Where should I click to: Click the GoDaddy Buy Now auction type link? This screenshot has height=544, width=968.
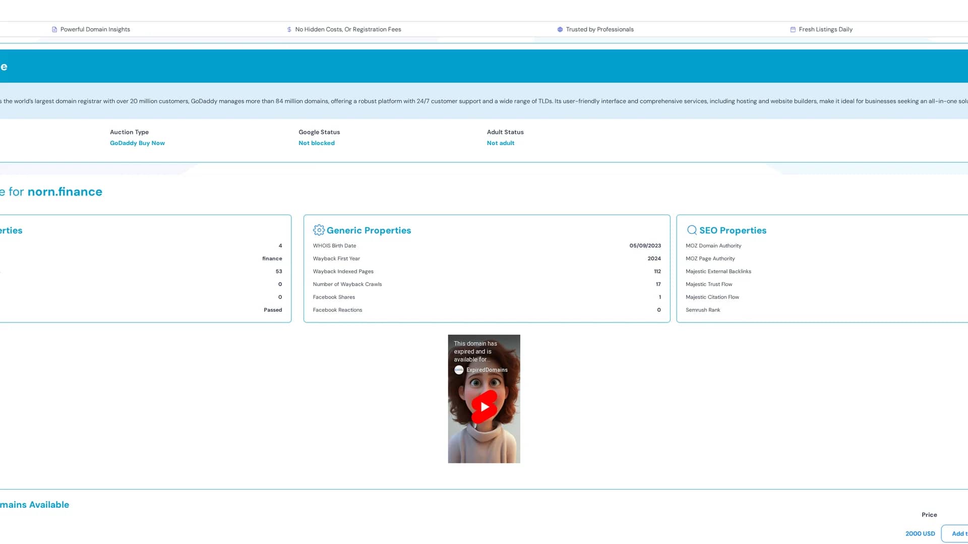tap(137, 143)
